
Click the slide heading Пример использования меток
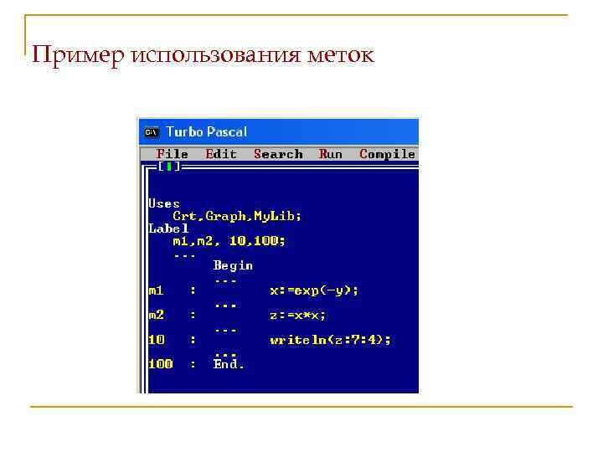click(203, 54)
